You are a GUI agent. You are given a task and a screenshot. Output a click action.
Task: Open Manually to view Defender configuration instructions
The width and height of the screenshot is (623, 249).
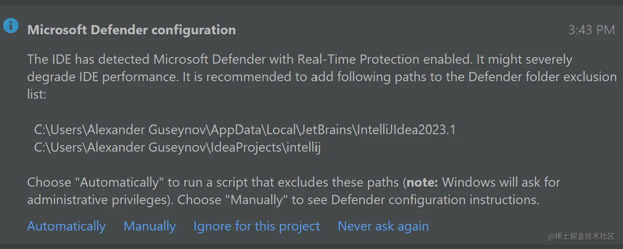(x=149, y=226)
